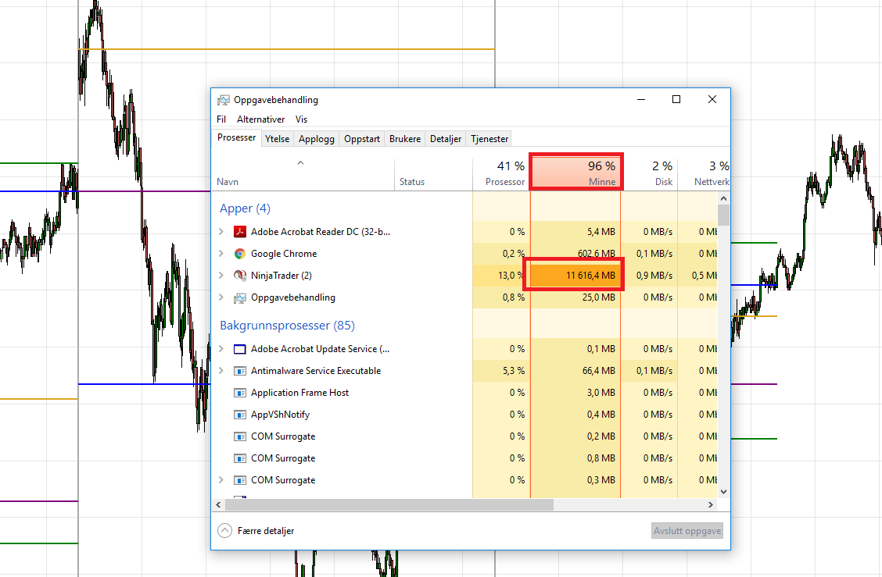Click the AppVShNotify process icon
The height and width of the screenshot is (577, 882).
[x=239, y=415]
